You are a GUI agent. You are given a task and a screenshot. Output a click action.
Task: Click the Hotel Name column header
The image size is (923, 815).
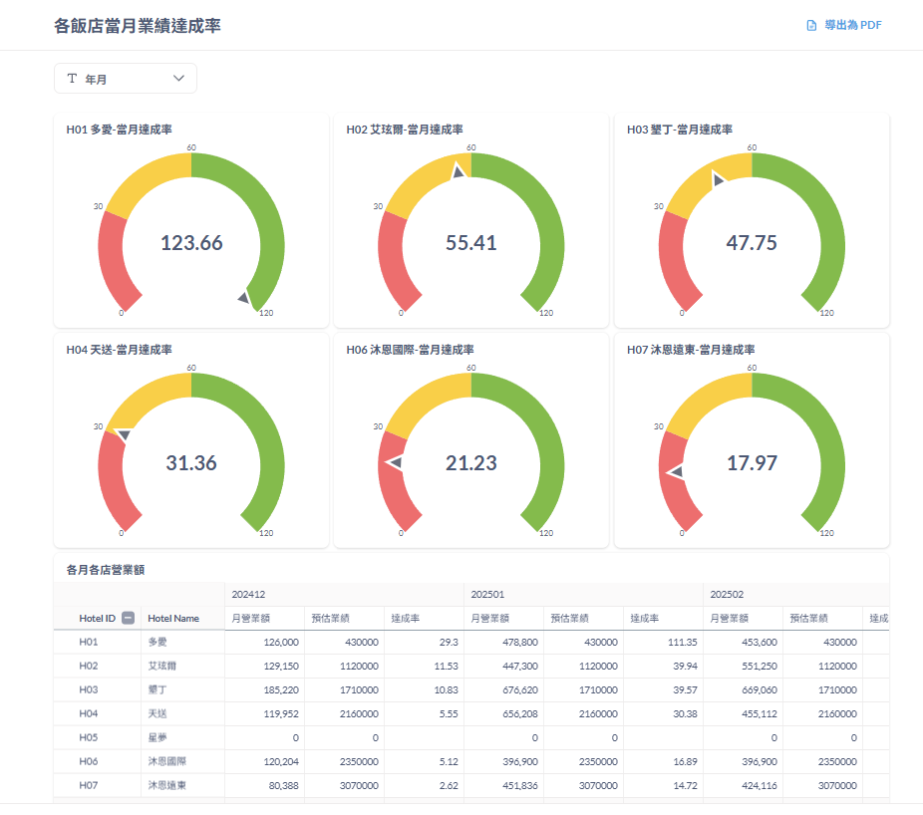(x=173, y=619)
